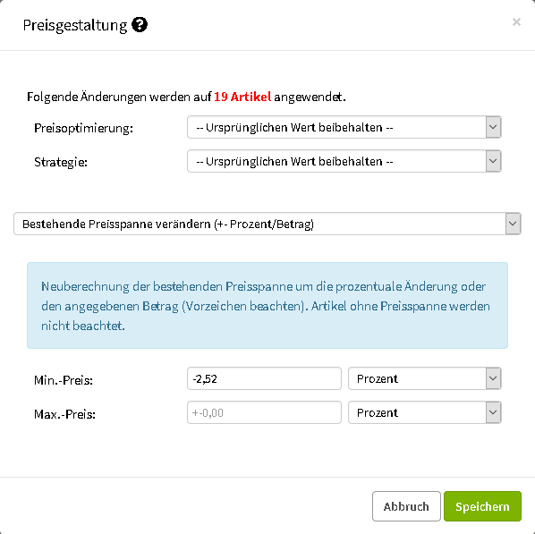Close the Preisgestaltung dialog with the X

(x=516, y=22)
